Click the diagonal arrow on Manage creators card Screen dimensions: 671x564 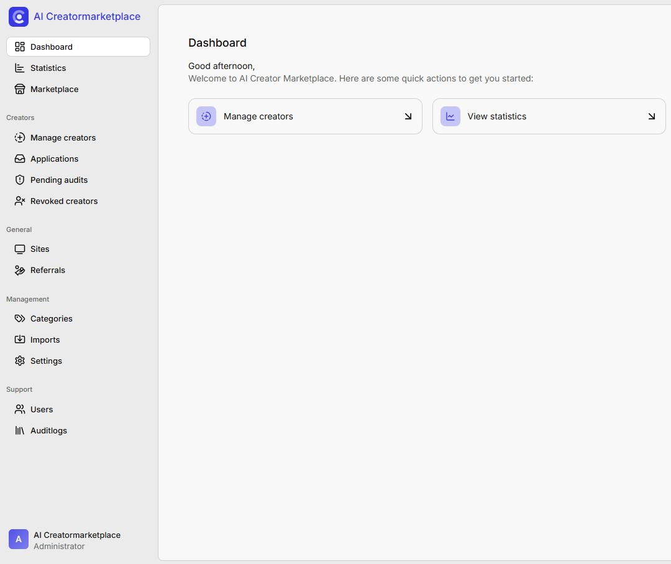point(408,116)
